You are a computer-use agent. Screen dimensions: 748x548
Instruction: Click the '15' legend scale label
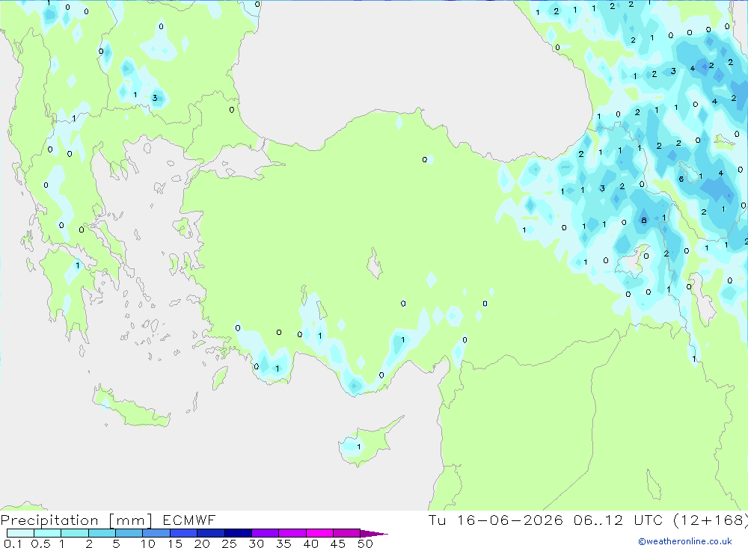click(175, 544)
